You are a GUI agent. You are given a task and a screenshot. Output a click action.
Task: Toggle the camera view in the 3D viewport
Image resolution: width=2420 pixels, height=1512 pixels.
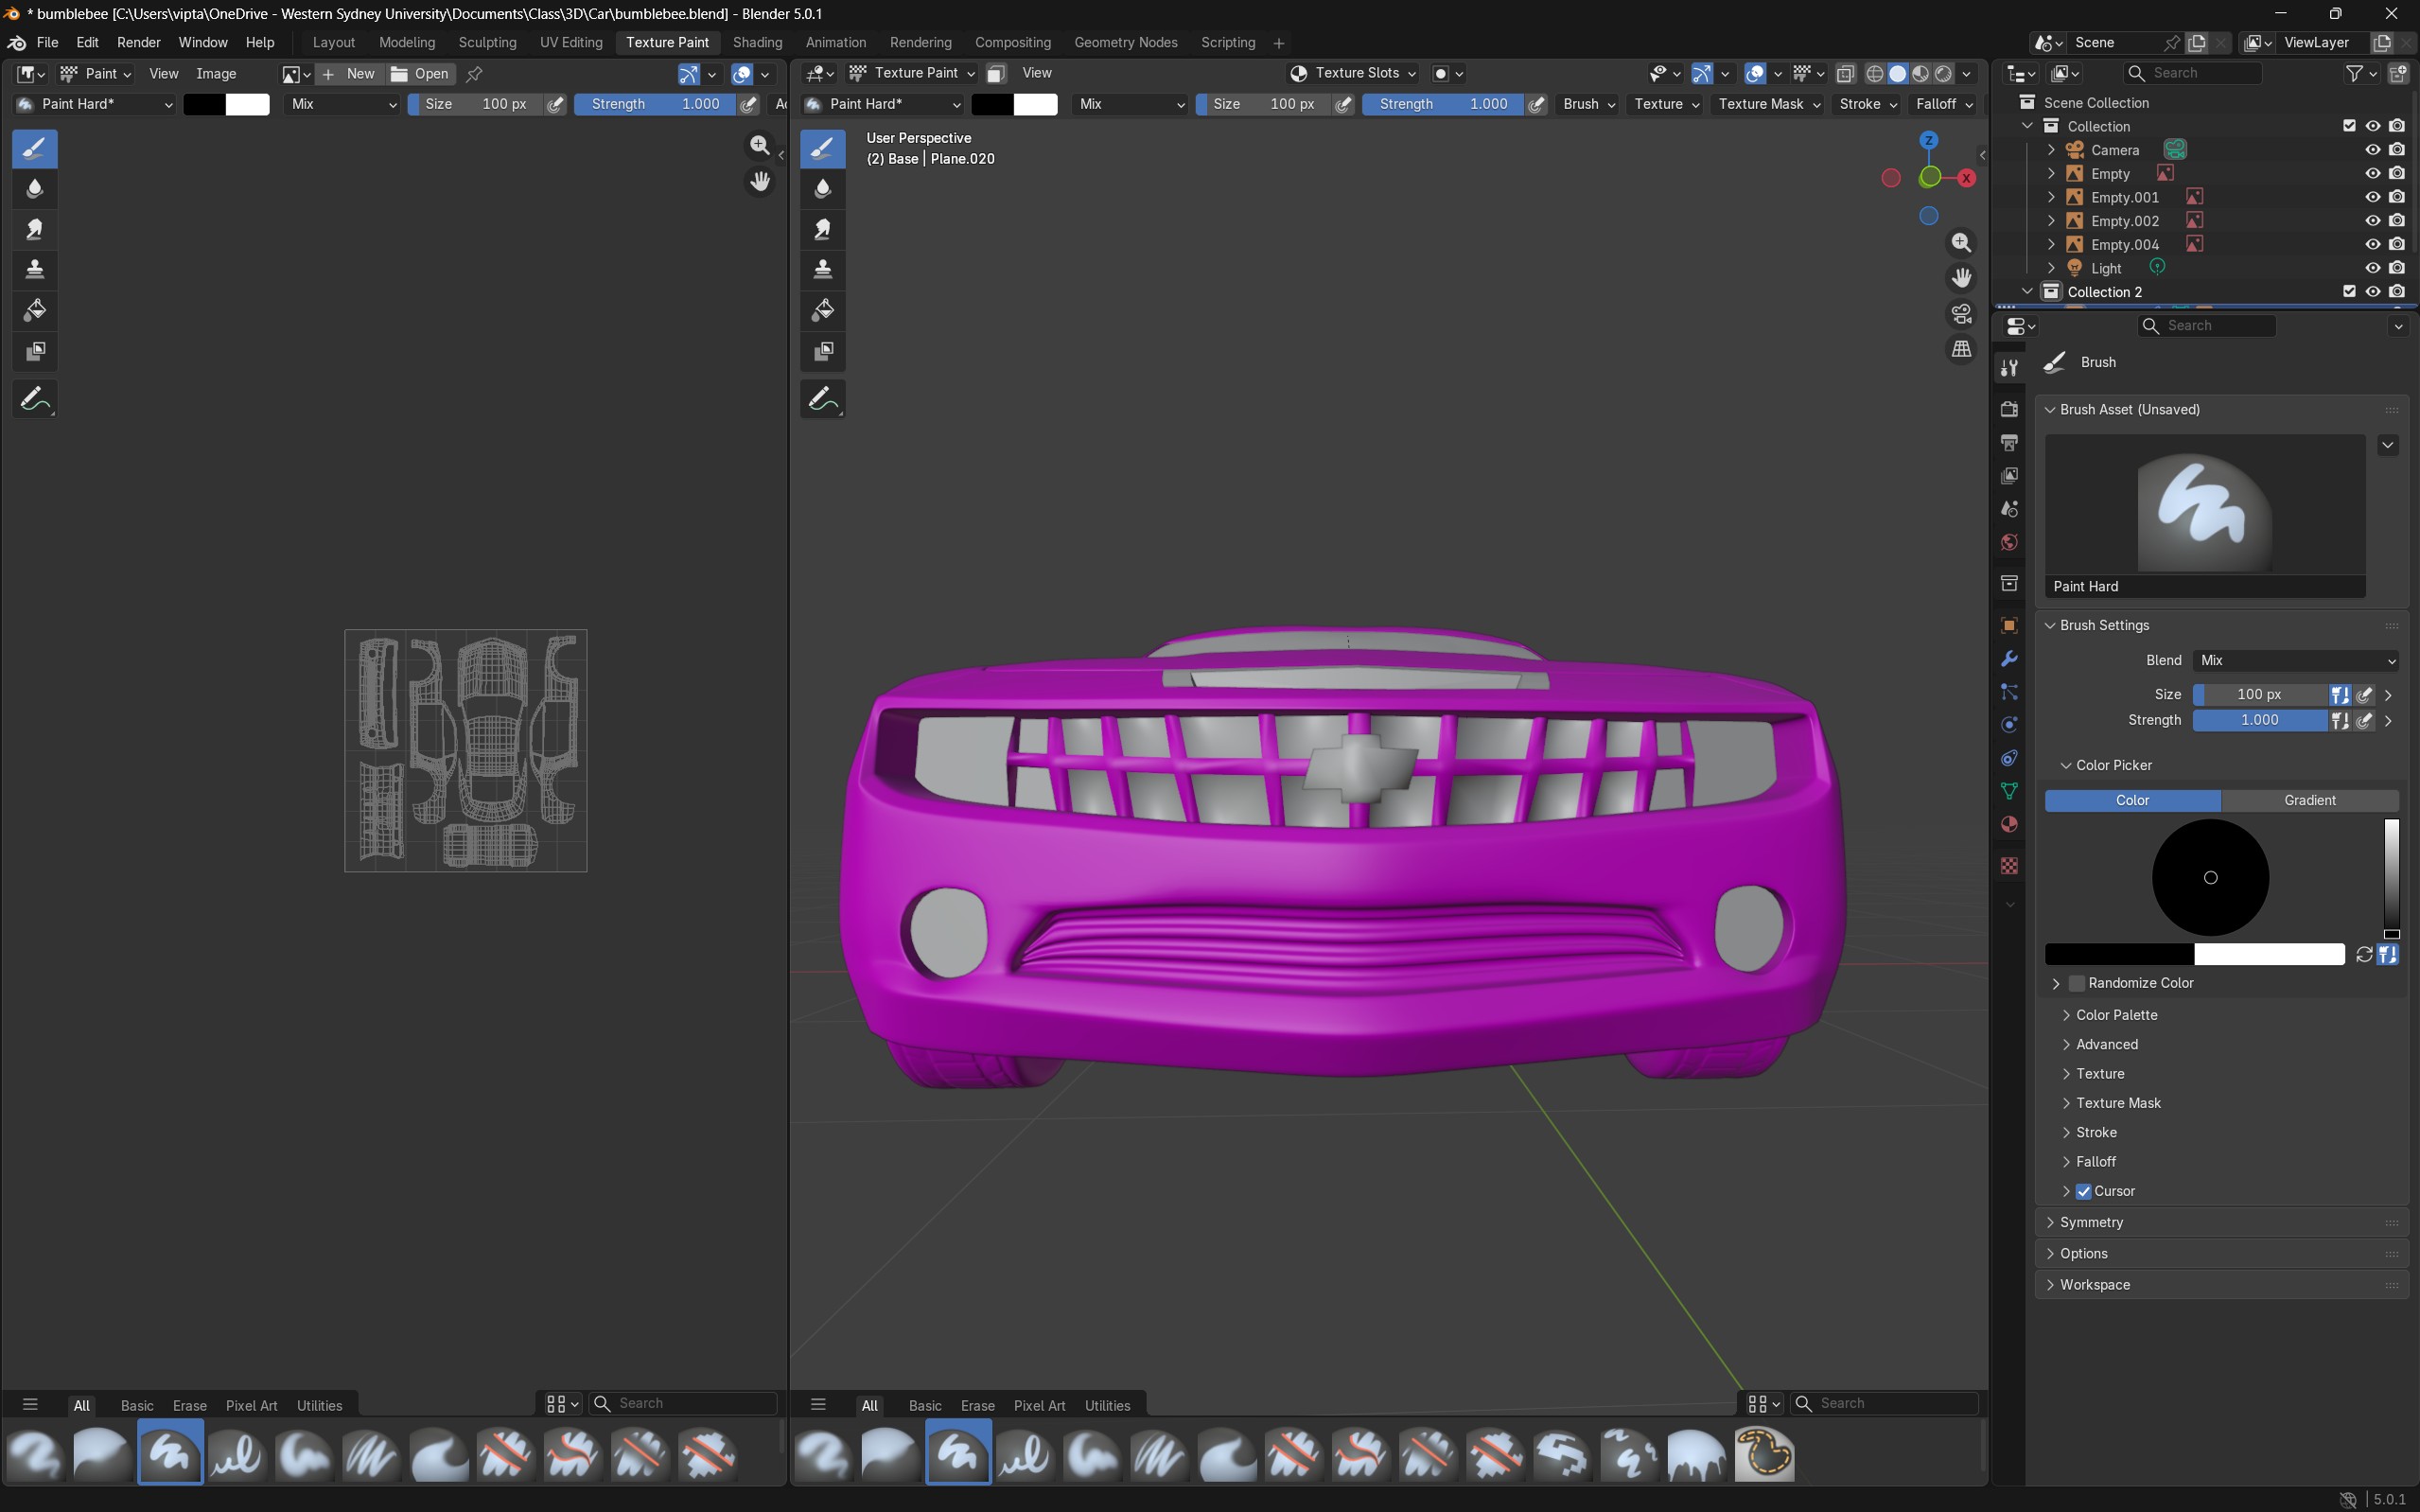1961,314
